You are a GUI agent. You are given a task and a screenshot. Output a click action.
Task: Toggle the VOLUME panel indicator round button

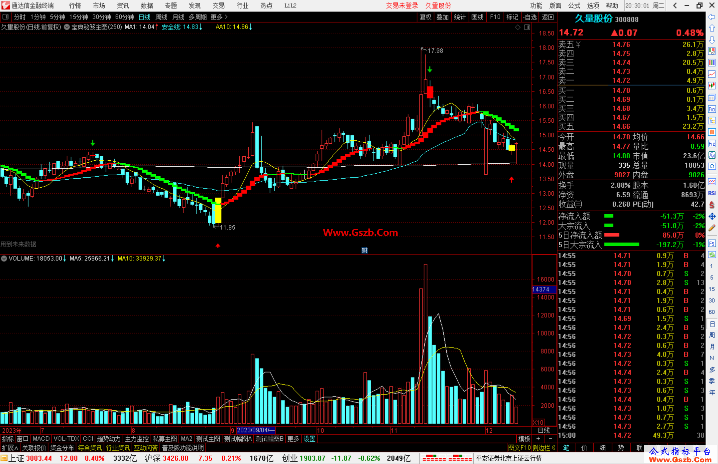point(4,258)
